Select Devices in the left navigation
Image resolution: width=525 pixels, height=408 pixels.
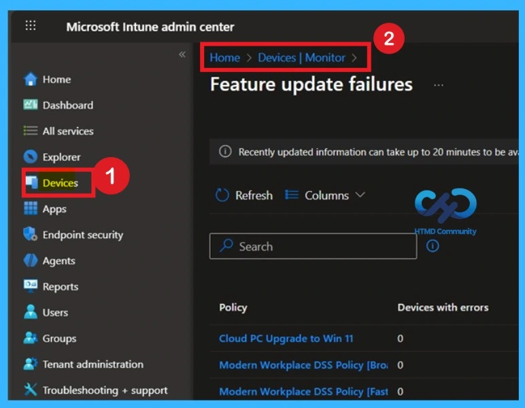click(61, 183)
